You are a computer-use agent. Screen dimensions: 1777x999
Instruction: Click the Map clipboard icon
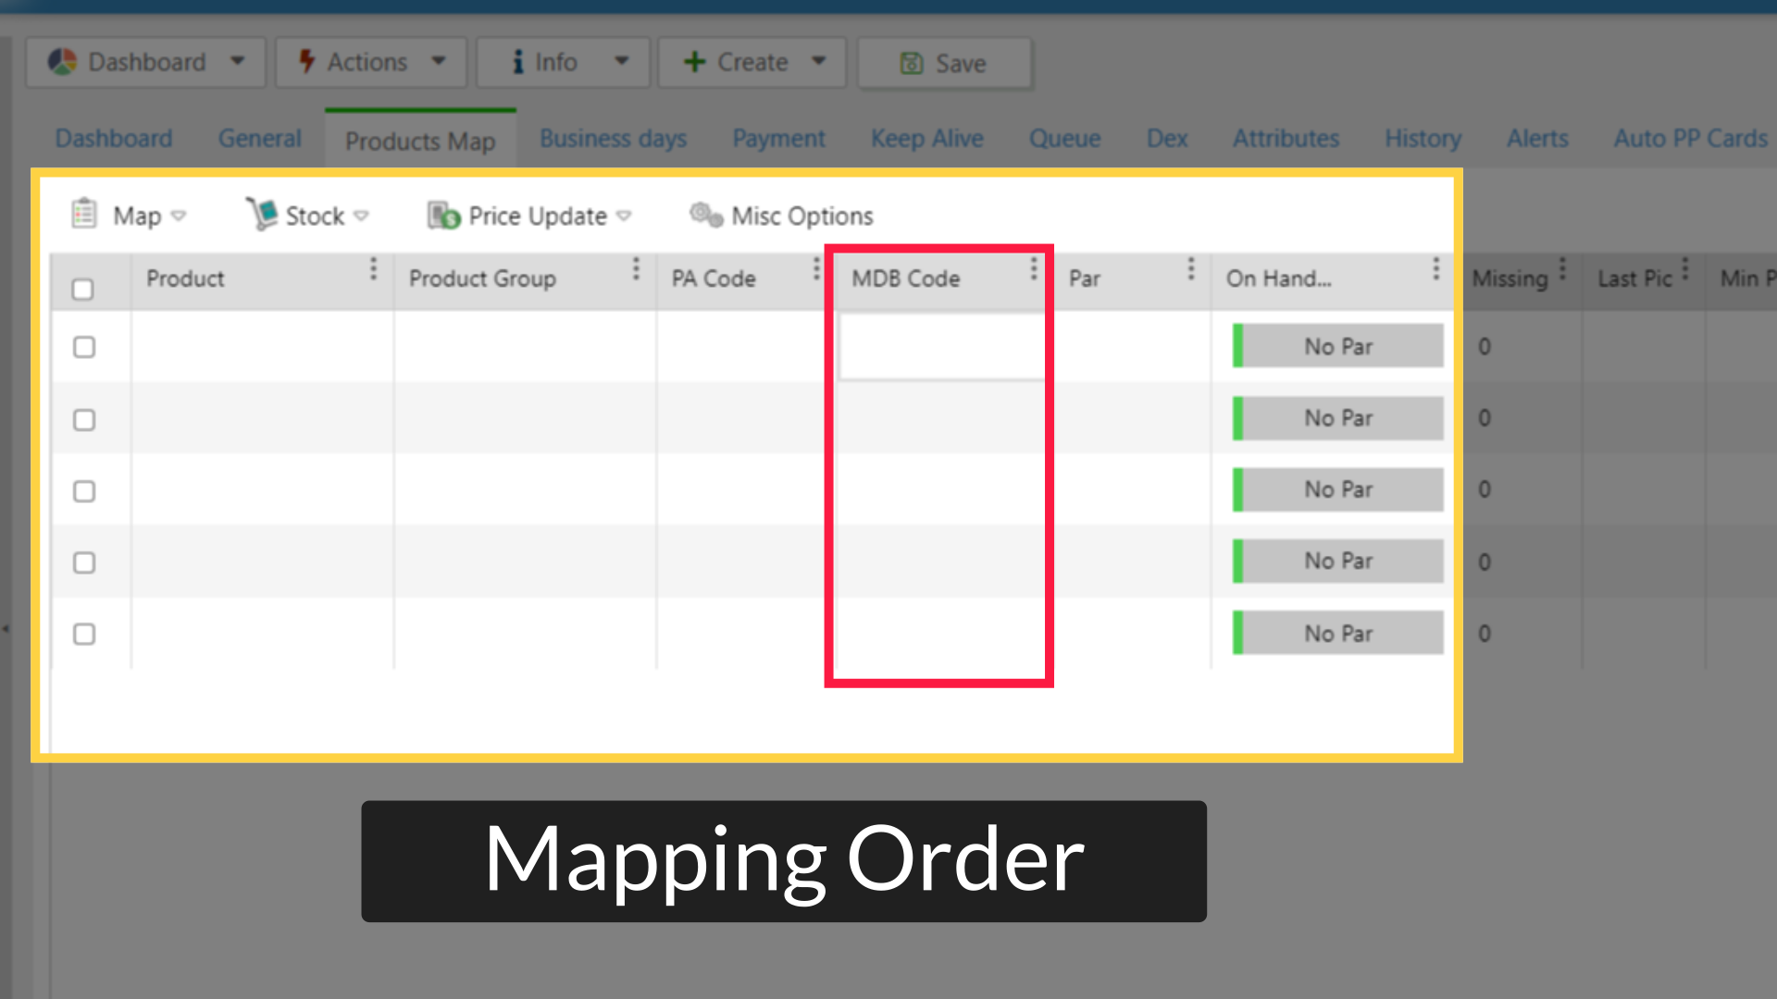pyautogui.click(x=83, y=214)
